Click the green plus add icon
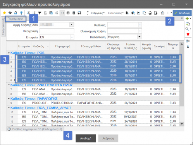 click(x=187, y=19)
